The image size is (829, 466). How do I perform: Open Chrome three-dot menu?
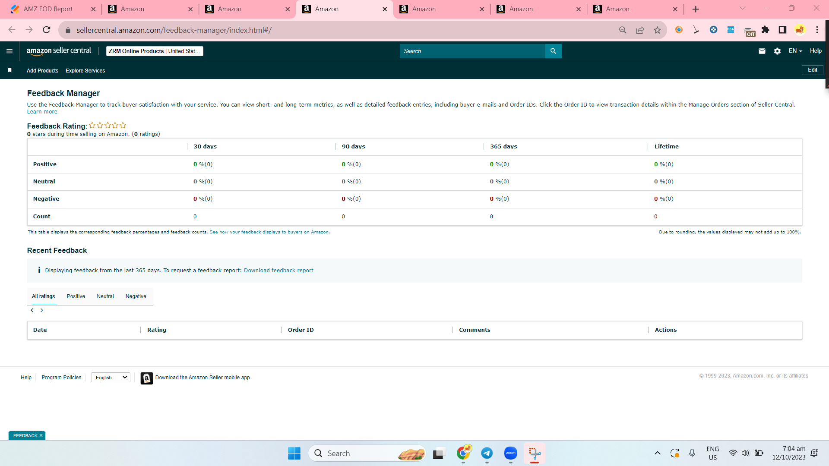(x=817, y=30)
